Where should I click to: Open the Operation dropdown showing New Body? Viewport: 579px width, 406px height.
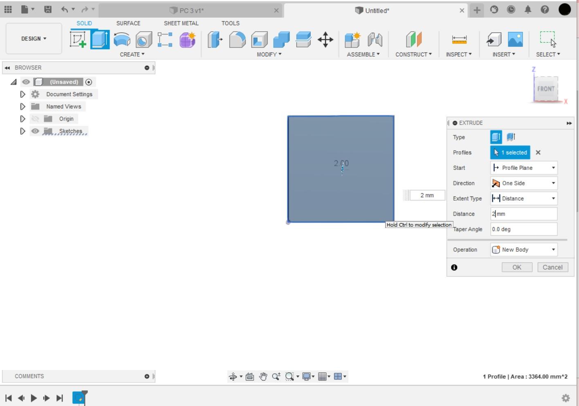coord(524,250)
